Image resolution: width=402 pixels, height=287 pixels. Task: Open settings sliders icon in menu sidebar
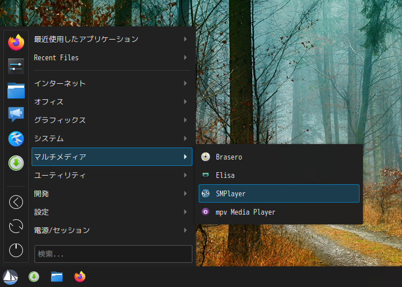click(16, 66)
